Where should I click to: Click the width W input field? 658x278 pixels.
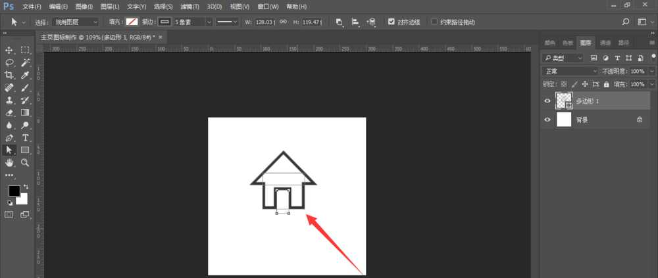[265, 22]
